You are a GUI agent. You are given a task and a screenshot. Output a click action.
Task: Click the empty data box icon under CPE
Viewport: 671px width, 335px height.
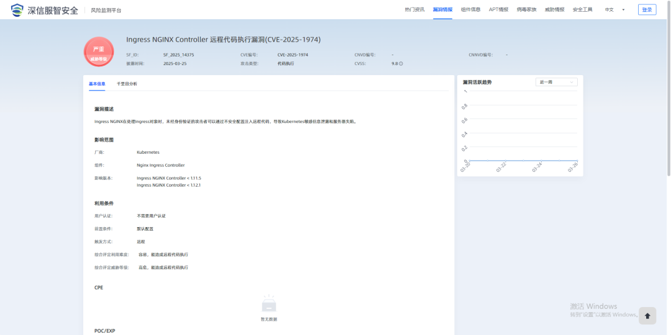pos(269,304)
